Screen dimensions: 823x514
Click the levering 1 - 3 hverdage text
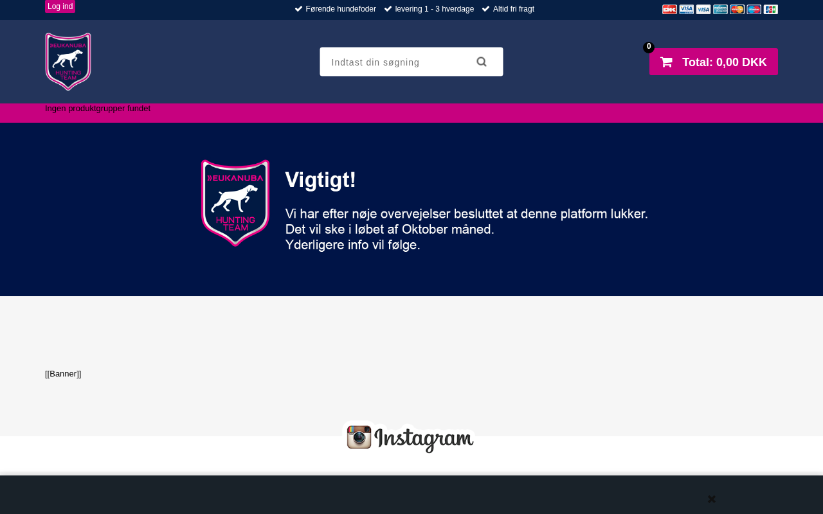click(435, 9)
